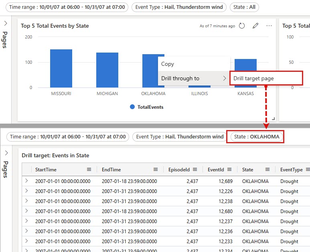
Task: Open Drill through to submenu
Action: click(x=194, y=78)
